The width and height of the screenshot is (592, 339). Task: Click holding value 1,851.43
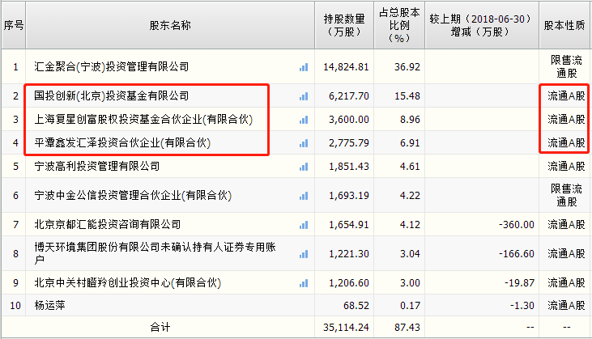349,167
